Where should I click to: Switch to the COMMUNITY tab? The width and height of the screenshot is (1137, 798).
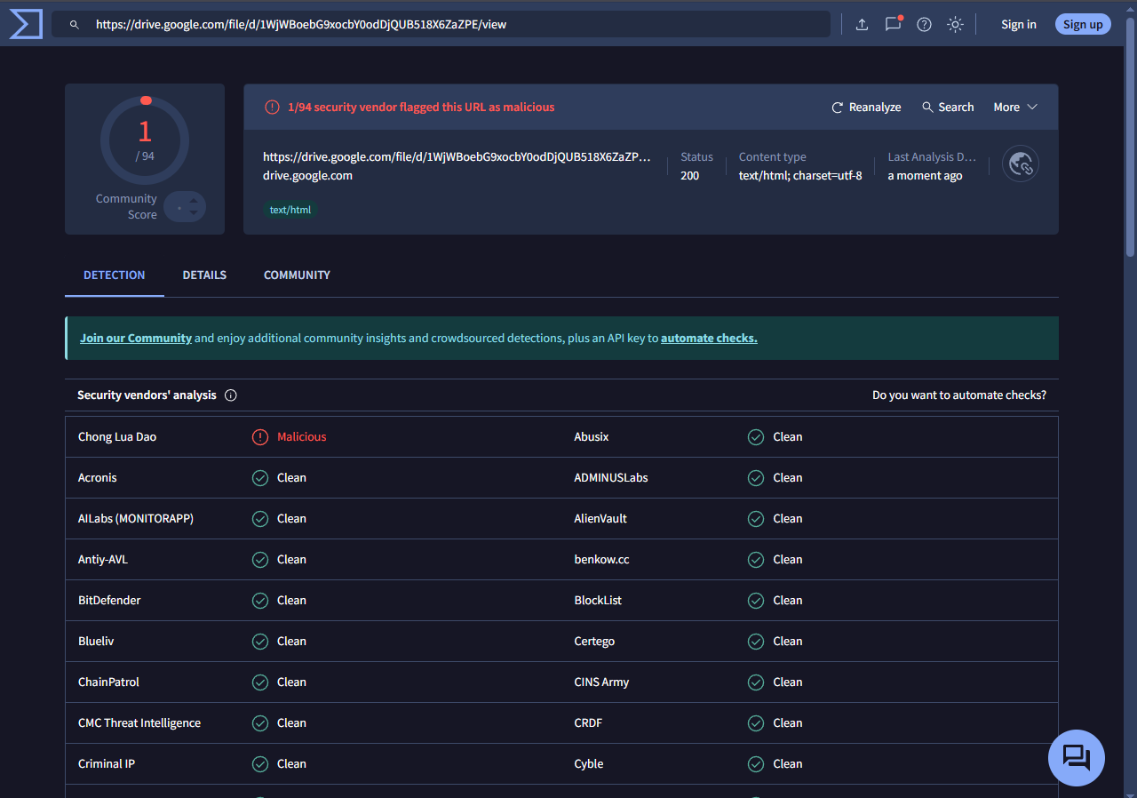(297, 275)
